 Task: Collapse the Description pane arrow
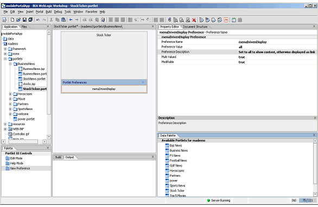(x=315, y=118)
